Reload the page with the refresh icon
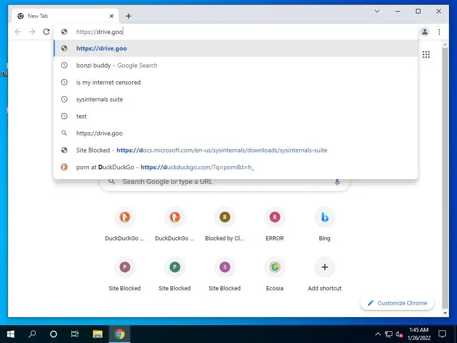Image resolution: width=457 pixels, height=343 pixels. (46, 32)
